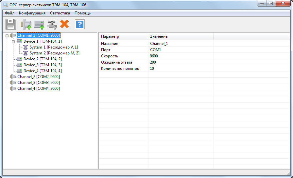Select Device_4 [ТЭМ-104, 4] tree item
The width and height of the screenshot is (293, 178).
43,71
